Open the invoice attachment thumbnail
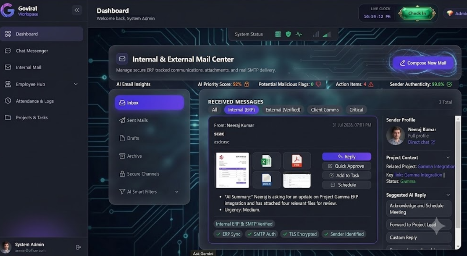 (x=232, y=170)
